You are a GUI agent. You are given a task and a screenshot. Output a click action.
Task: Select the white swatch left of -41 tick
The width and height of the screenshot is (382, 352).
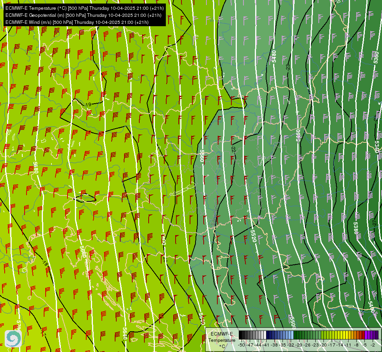pyautogui.click(x=265, y=335)
